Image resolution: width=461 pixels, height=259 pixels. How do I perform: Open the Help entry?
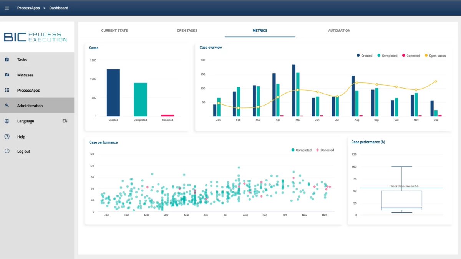tap(37, 137)
